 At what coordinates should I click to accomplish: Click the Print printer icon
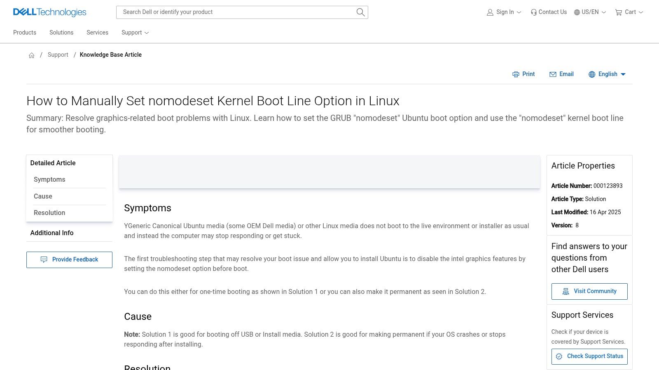pyautogui.click(x=516, y=74)
